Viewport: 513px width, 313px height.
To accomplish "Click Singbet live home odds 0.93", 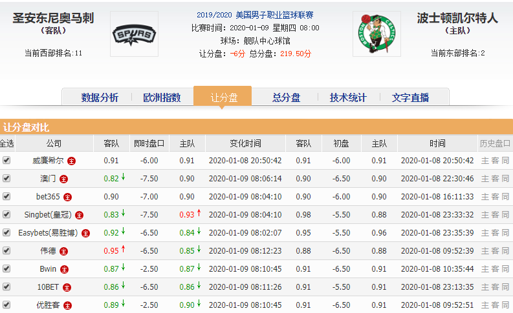I will click(187, 215).
